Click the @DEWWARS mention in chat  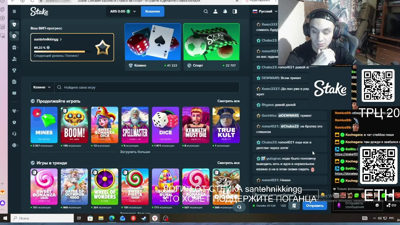(x=288, y=115)
